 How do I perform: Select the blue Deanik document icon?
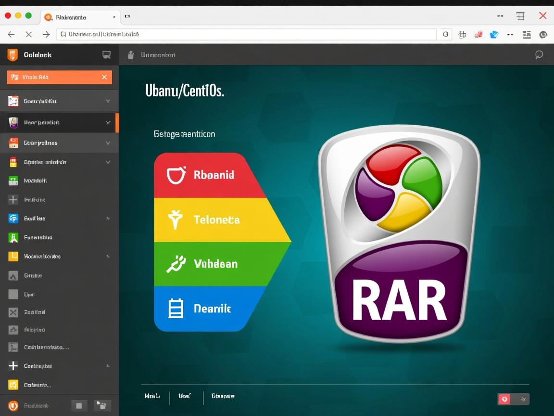176,308
